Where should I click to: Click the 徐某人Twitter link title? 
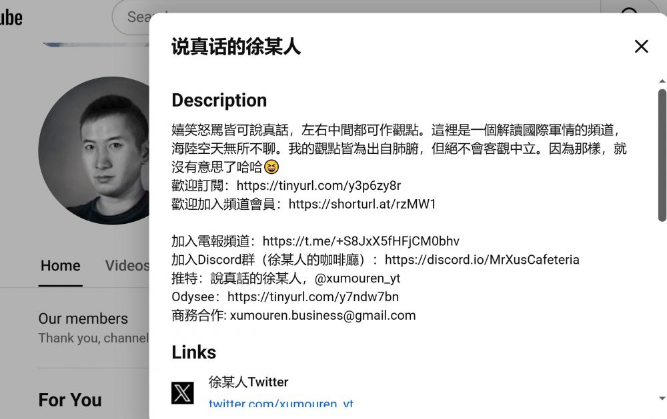[x=248, y=382]
